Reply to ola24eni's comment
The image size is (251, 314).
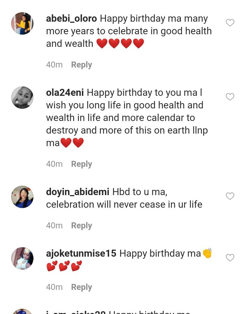82,164
